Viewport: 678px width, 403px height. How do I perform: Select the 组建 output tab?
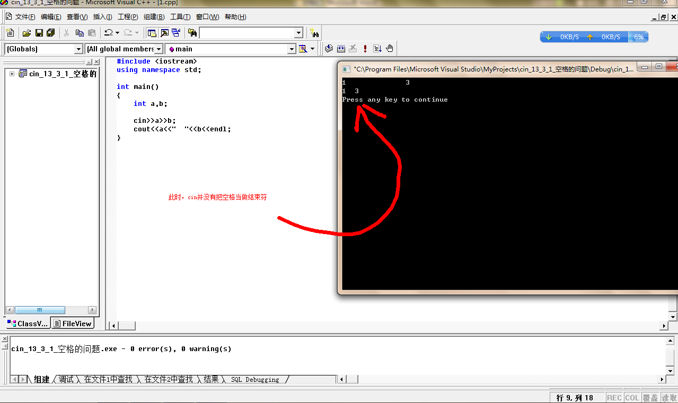coord(41,380)
